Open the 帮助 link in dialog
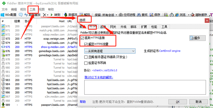The height and width of the screenshot is (108, 213). point(83,102)
